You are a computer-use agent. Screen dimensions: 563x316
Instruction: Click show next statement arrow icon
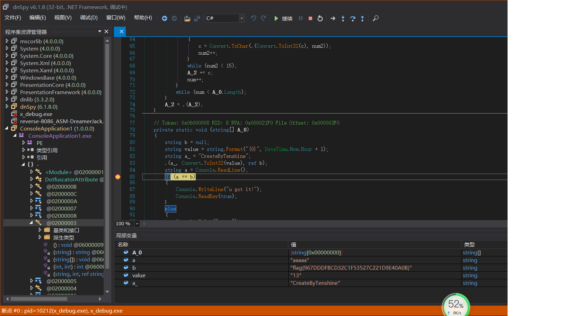(333, 18)
